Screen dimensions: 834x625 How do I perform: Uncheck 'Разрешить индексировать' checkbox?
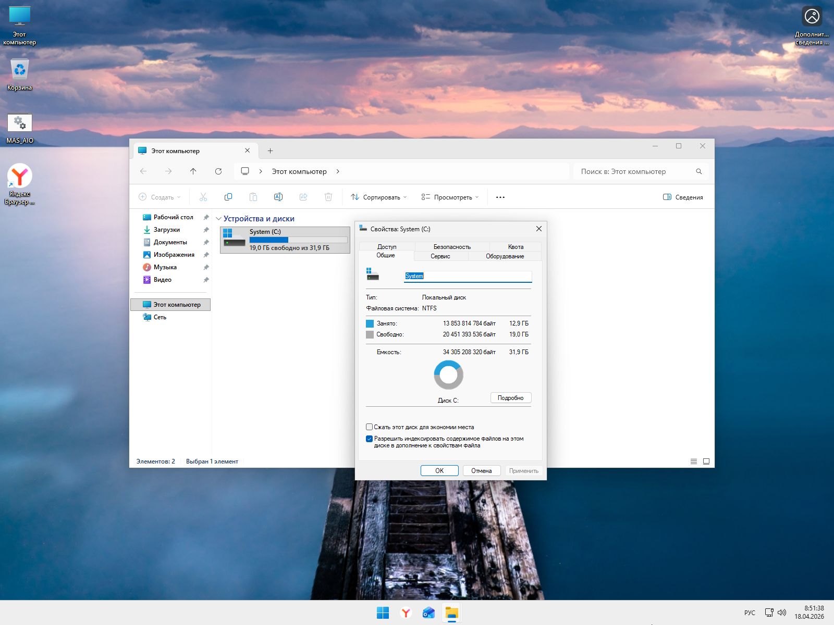pos(370,439)
